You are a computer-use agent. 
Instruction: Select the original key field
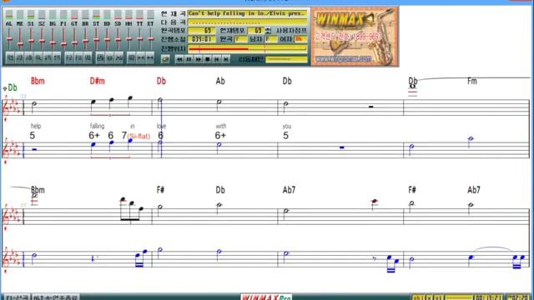[x=241, y=39]
